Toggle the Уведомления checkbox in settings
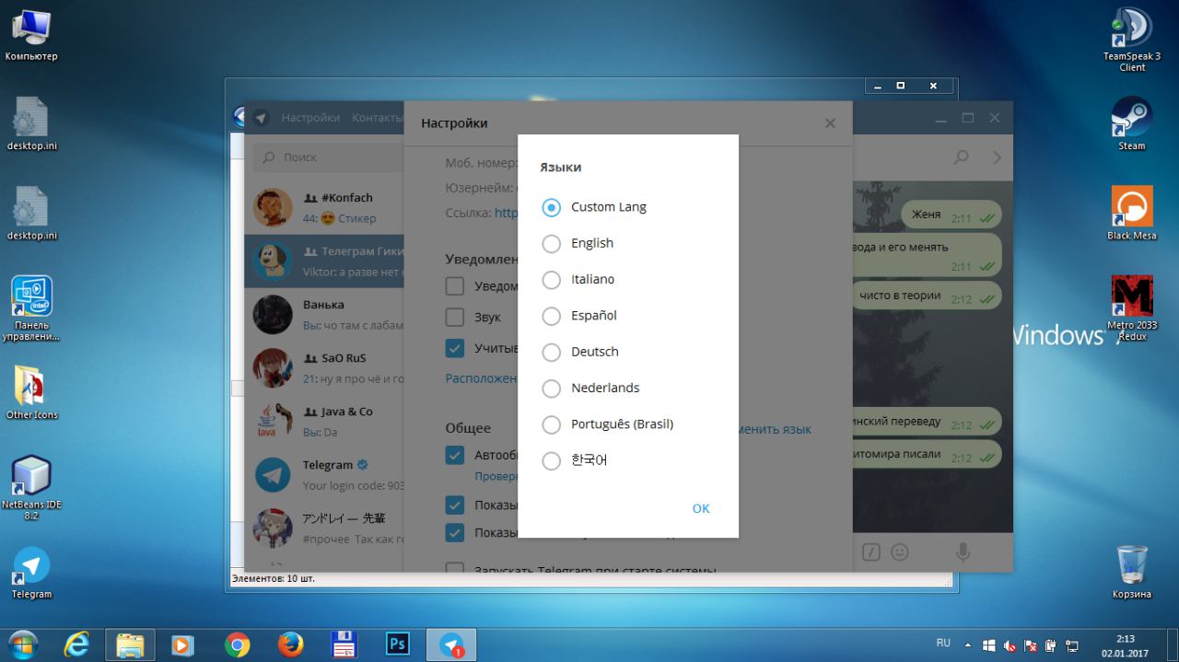Image resolution: width=1179 pixels, height=662 pixels. click(x=454, y=285)
